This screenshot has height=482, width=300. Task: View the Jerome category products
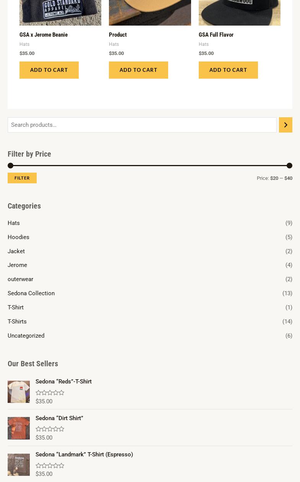click(x=17, y=265)
